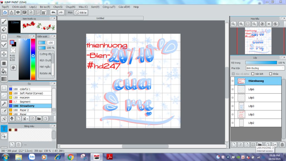Screen dimensions: 286x161
Task: Click the brush size value field 100
Action: 51,43
